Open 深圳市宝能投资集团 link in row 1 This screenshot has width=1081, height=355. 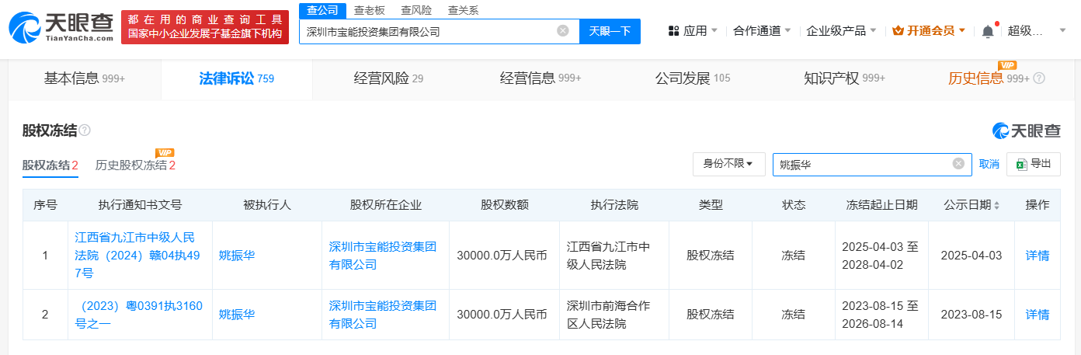tap(383, 255)
